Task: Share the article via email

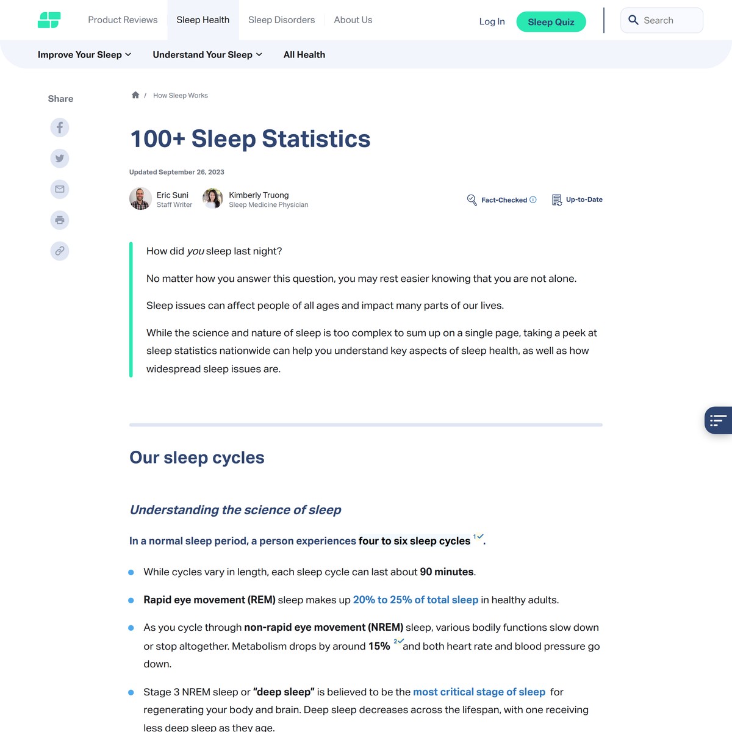Action: (x=59, y=189)
